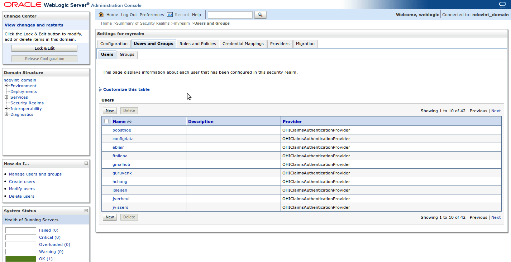The image size is (511, 262).
Task: Click the search text field in the toolbar
Action: pos(230,15)
